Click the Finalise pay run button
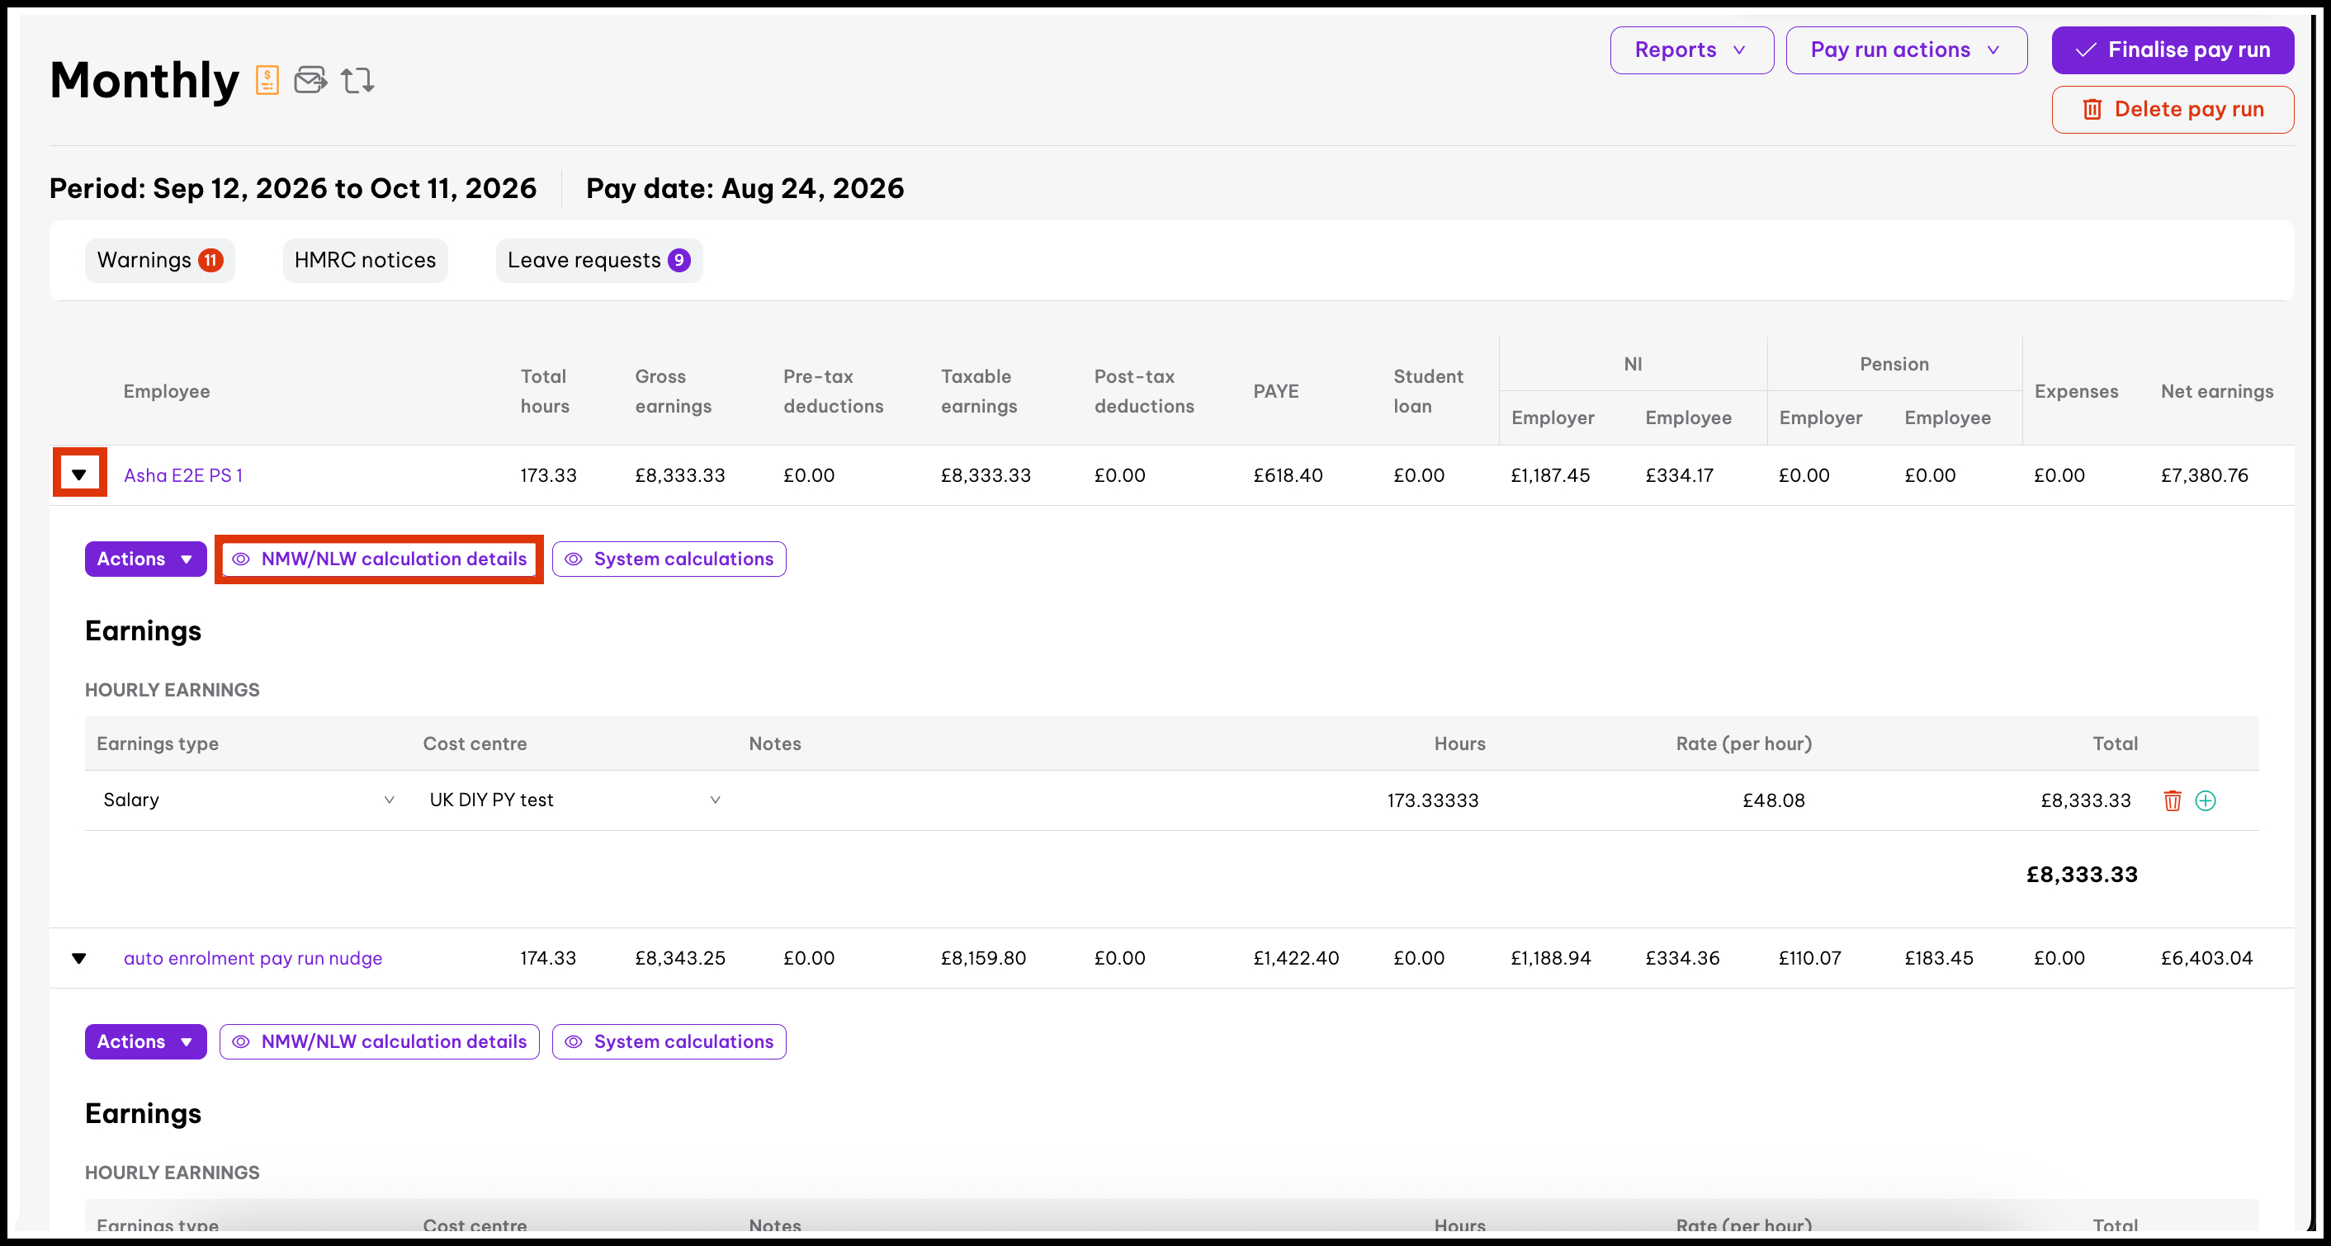This screenshot has height=1246, width=2331. 2172,50
